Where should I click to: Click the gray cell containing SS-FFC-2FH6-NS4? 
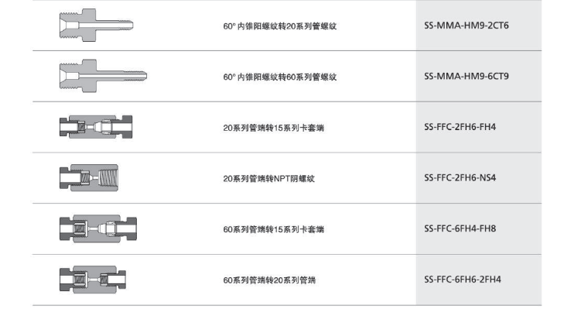(x=479, y=178)
